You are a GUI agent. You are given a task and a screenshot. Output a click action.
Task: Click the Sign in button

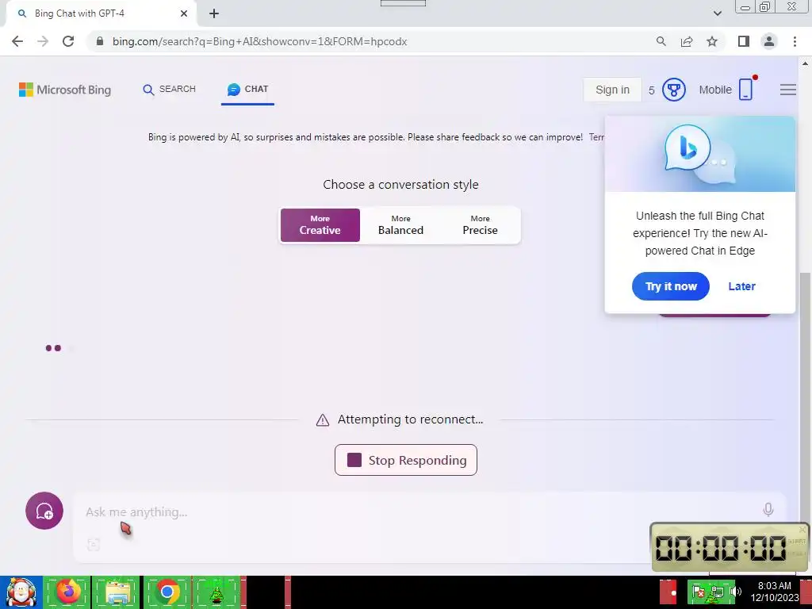point(612,90)
